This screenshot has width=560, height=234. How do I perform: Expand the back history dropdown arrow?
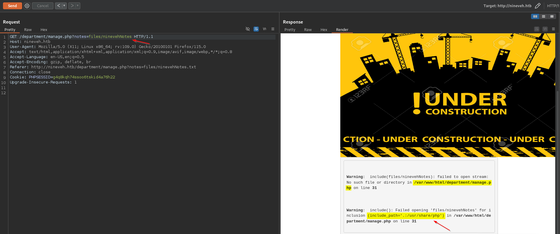[64, 6]
